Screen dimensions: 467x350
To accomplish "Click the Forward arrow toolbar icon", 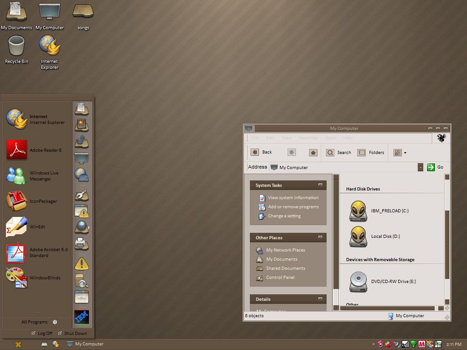I will [x=291, y=152].
